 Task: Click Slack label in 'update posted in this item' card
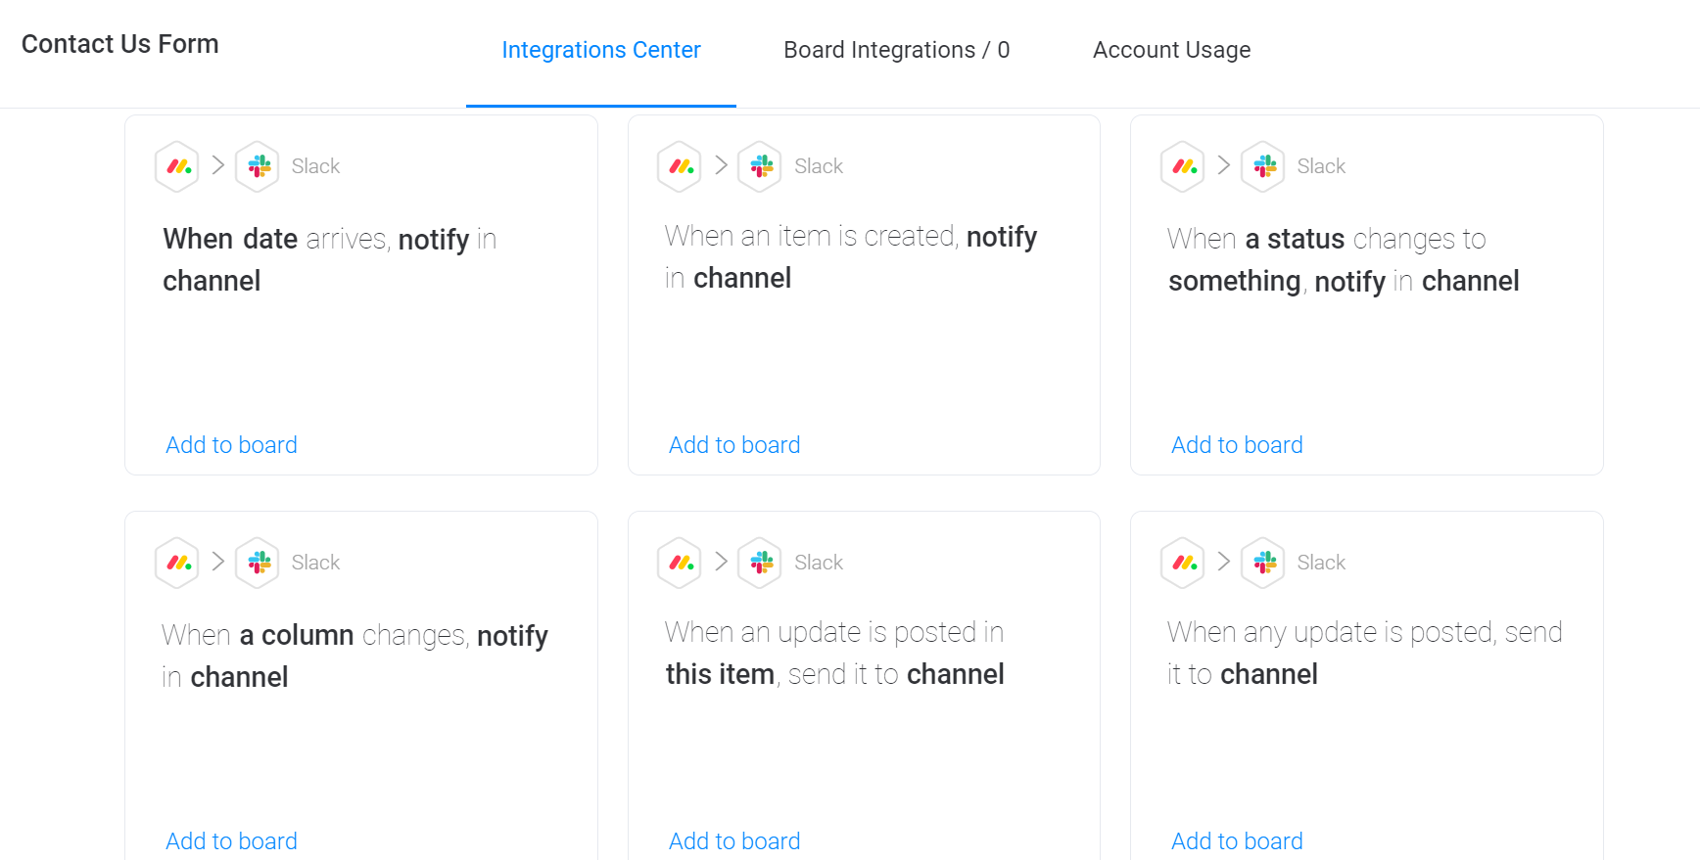pos(819,563)
